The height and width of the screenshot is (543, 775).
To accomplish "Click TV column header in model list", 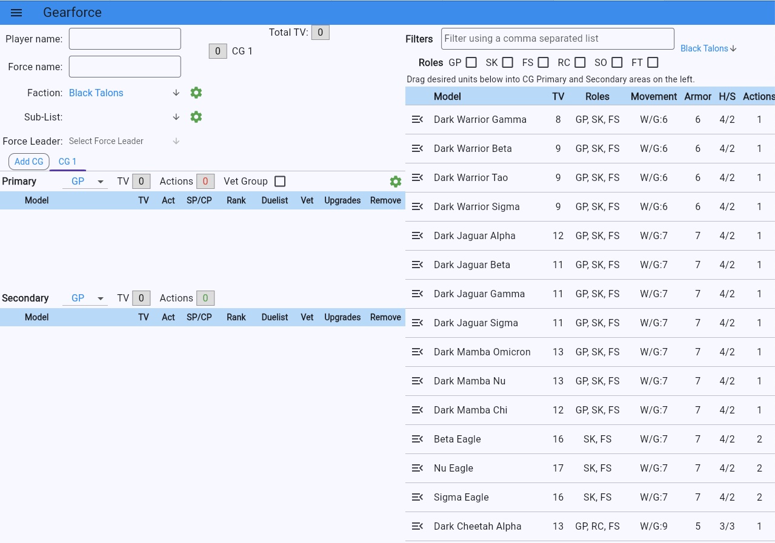I will click(558, 96).
